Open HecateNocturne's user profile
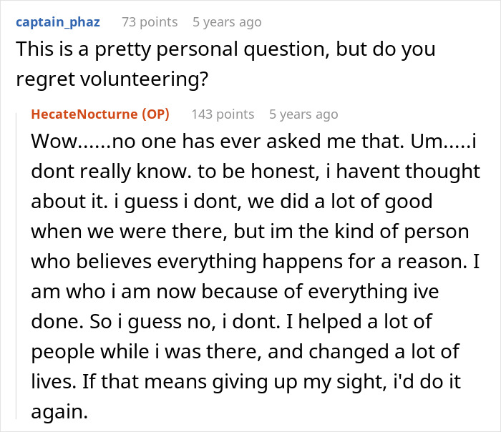 84,114
